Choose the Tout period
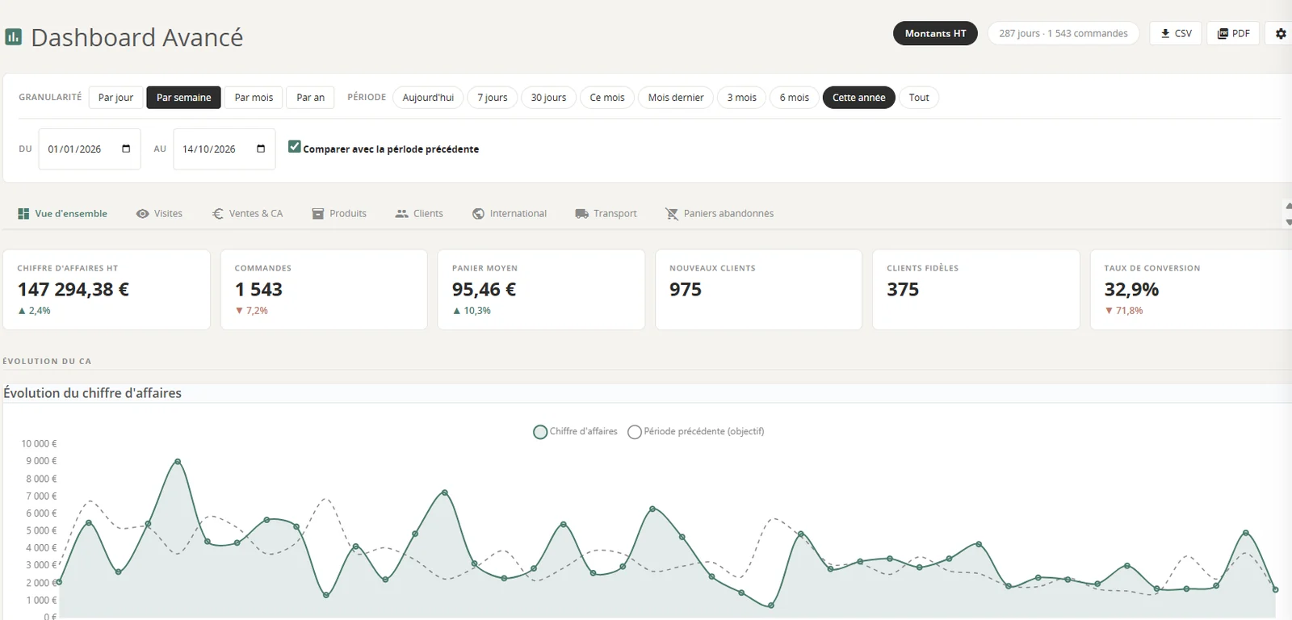 (919, 98)
